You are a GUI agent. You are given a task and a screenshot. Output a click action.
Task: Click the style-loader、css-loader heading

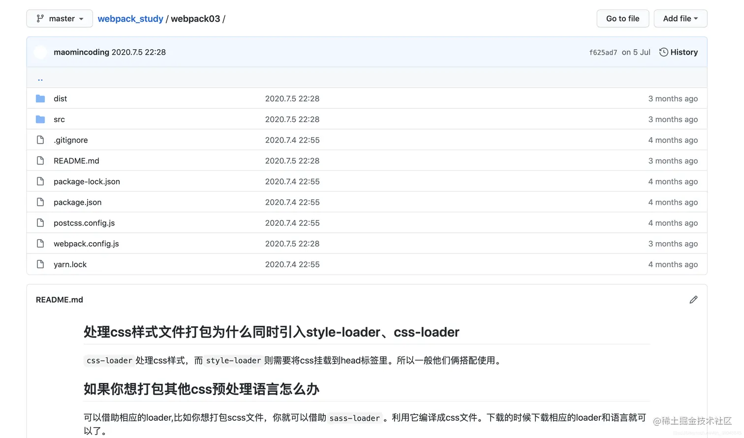[x=272, y=332]
